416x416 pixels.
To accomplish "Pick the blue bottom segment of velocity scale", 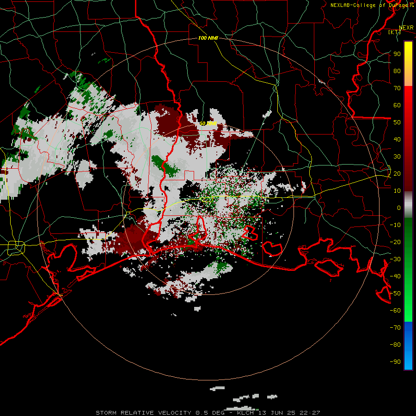I will pyautogui.click(x=408, y=346).
